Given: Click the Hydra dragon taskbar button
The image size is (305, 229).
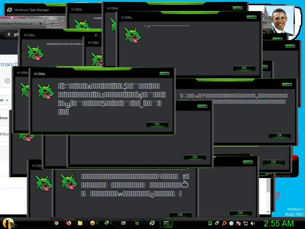Looking at the screenshot, I should tap(137, 223).
